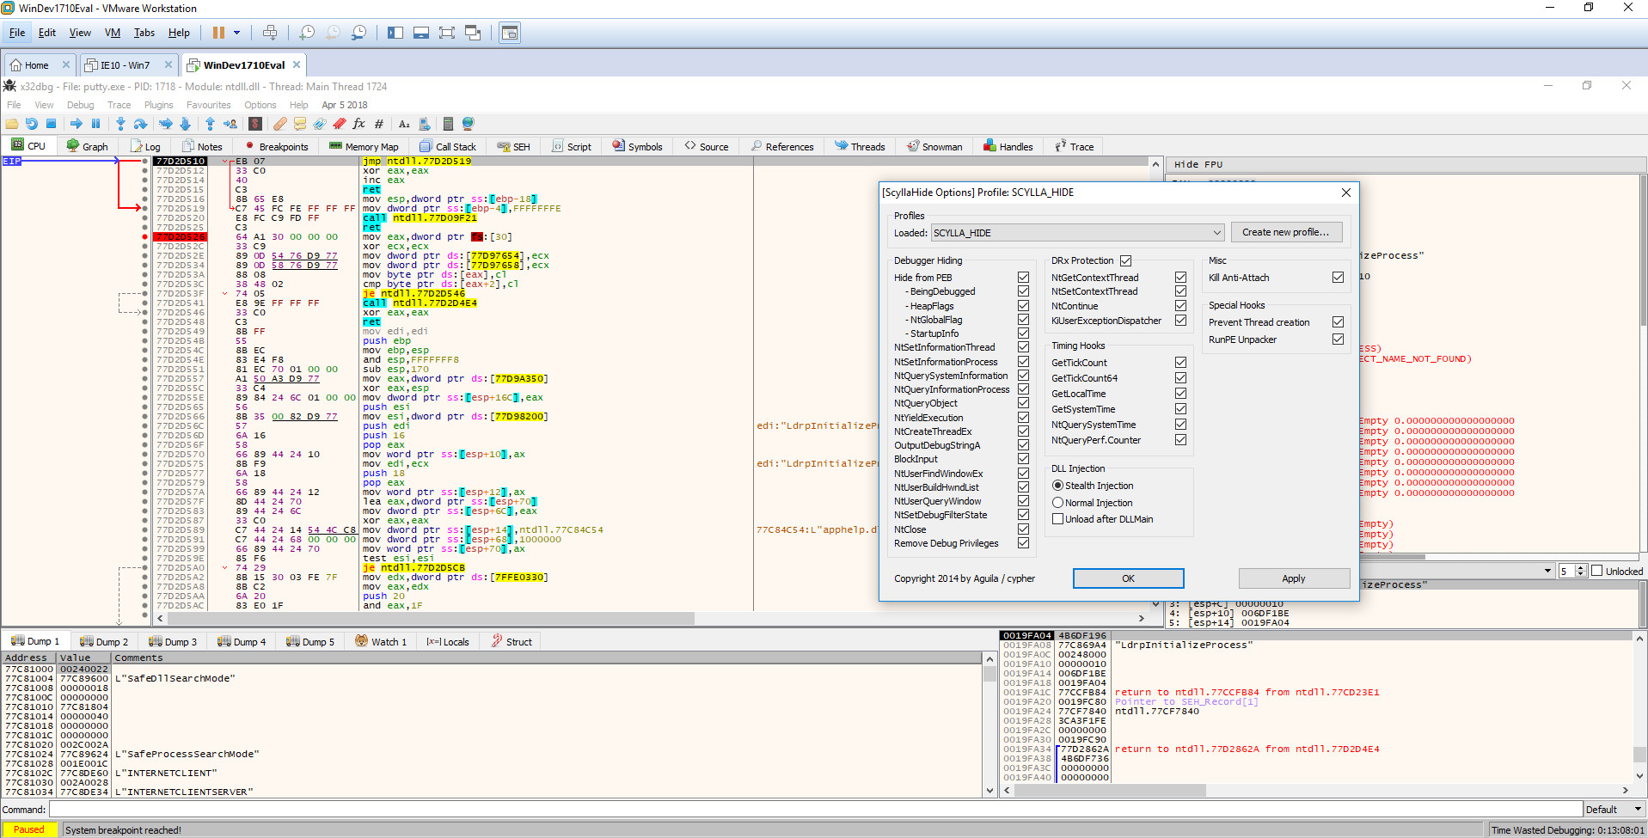Image resolution: width=1648 pixels, height=838 pixels.
Task: Execute till return with the up-arrow icon
Action: click(210, 124)
